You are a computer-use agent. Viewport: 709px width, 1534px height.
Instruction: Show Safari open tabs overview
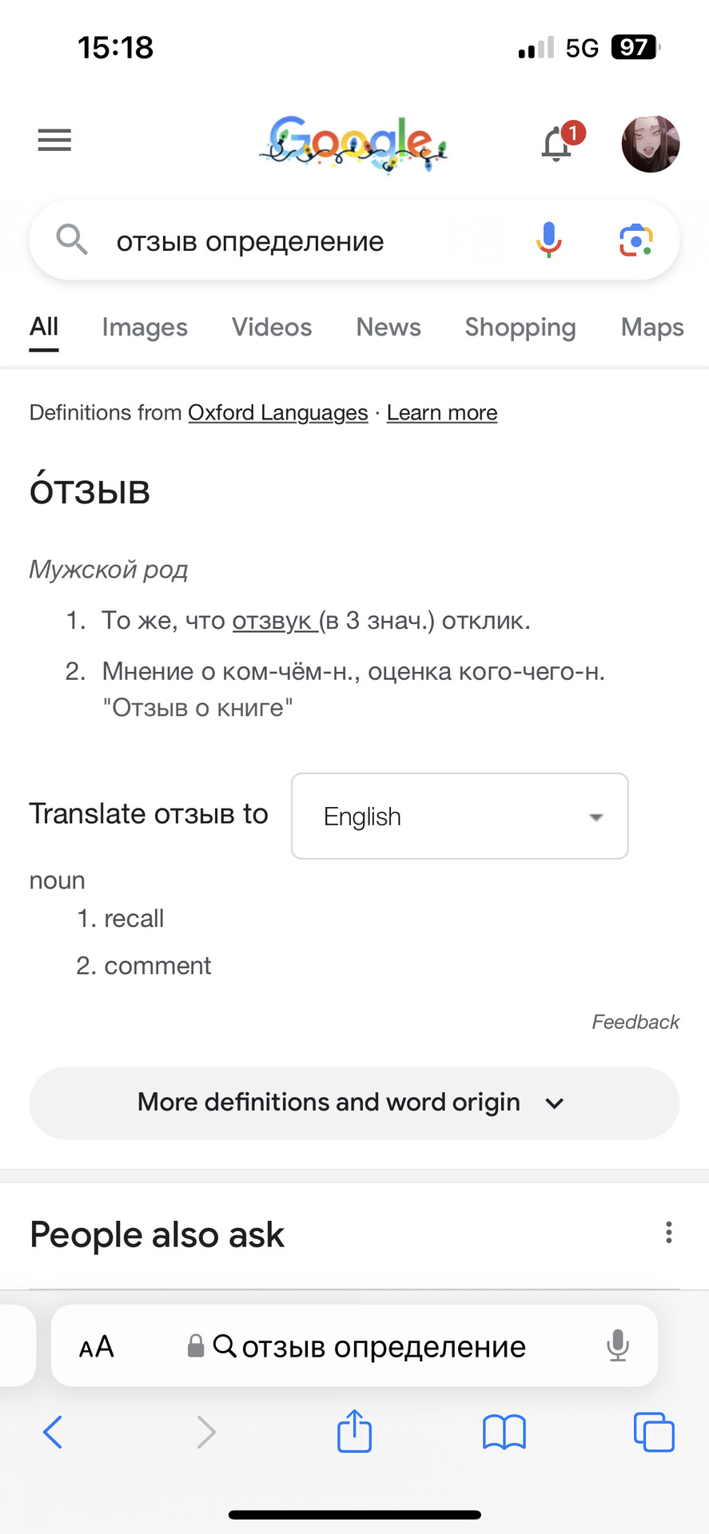coord(653,1432)
